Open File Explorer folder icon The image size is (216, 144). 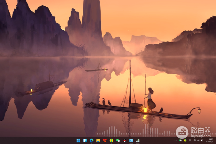tap(98, 141)
